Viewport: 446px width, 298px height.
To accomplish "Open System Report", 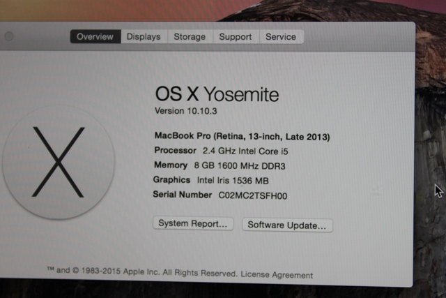I will 193,223.
